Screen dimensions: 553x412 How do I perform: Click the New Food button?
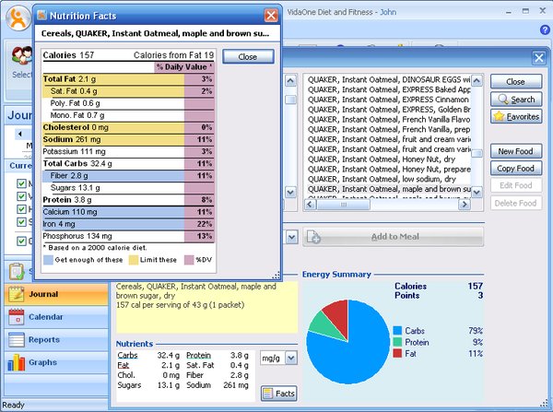coord(516,151)
